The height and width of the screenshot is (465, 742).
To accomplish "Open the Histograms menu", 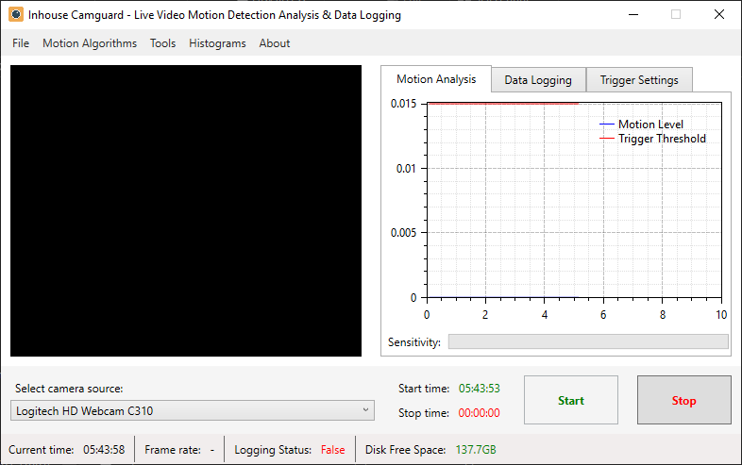I will click(217, 43).
